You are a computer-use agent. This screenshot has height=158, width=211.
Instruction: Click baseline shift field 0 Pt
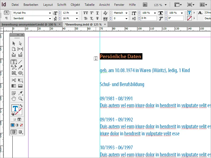149,18
